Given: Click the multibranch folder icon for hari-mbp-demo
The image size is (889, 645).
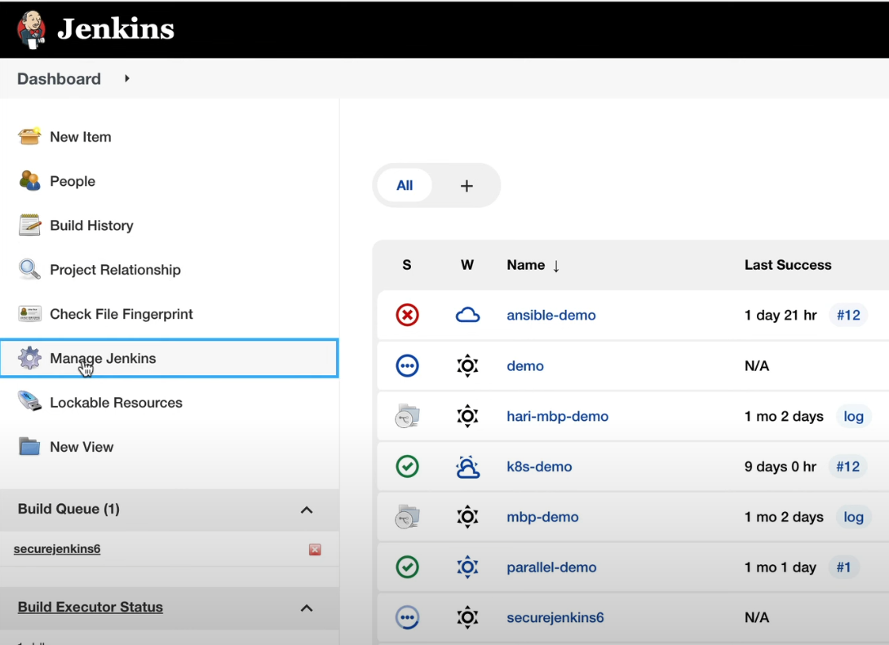Looking at the screenshot, I should click(407, 416).
